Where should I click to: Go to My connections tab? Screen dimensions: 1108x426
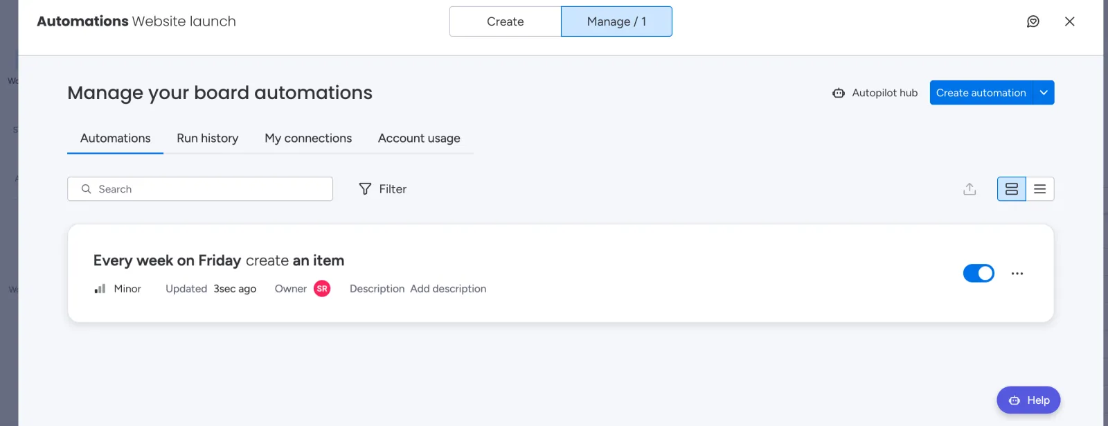pyautogui.click(x=308, y=139)
